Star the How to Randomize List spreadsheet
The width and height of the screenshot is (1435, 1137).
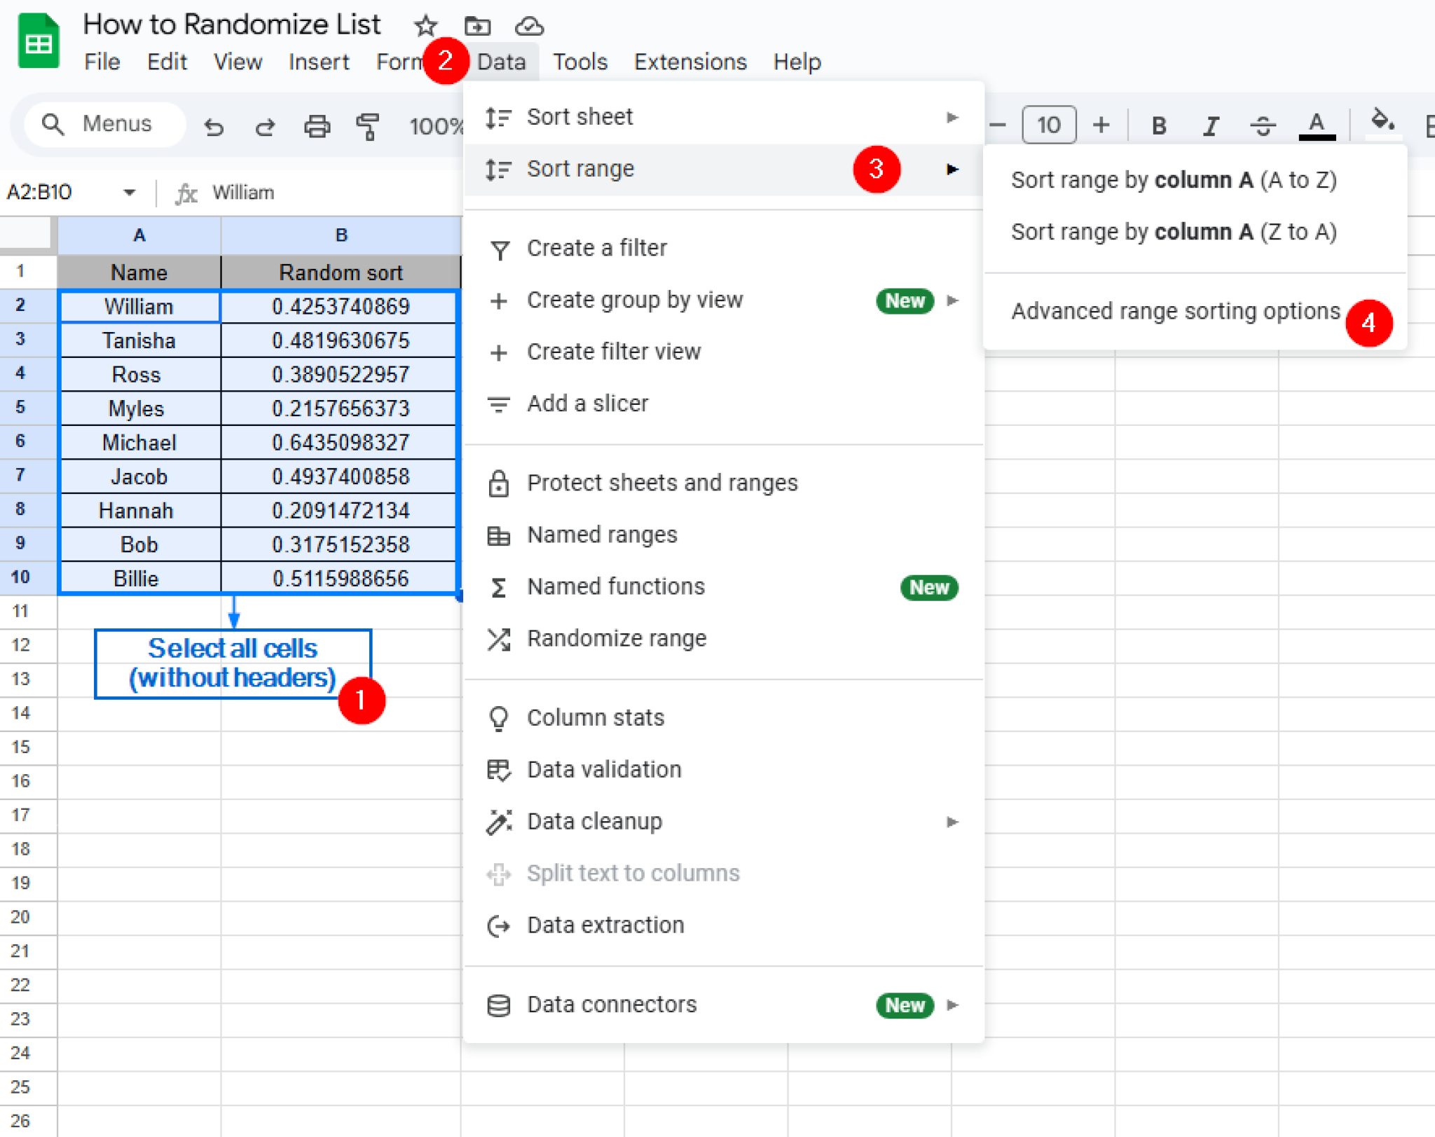coord(425,25)
